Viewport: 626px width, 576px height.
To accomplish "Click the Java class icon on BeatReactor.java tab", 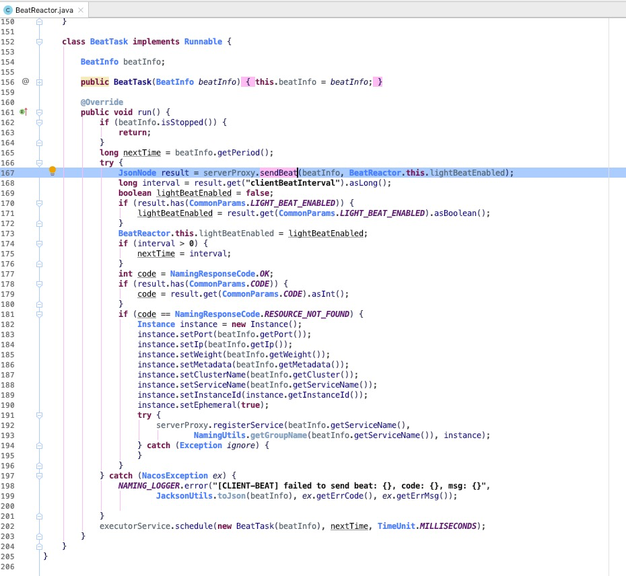I will [x=7, y=10].
